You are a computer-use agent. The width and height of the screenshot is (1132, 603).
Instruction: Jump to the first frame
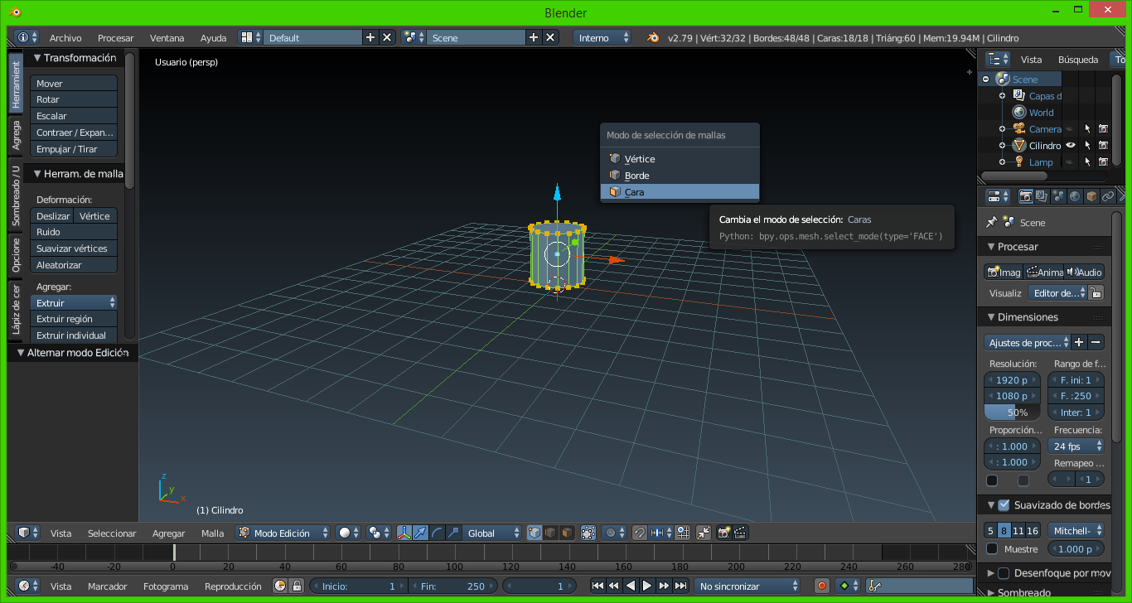pos(597,586)
